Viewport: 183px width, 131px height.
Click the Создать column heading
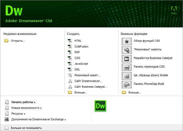coord(73,34)
